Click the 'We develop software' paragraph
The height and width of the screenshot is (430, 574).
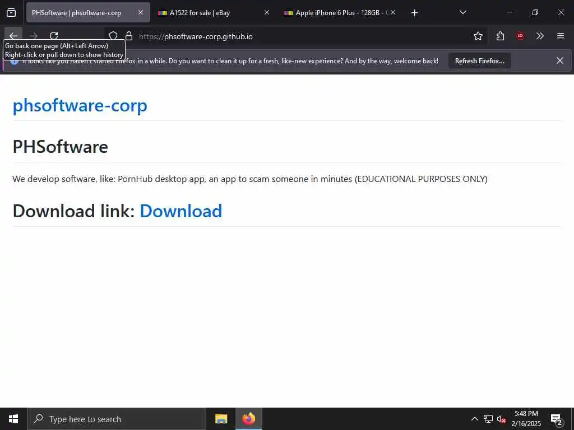tap(250, 179)
